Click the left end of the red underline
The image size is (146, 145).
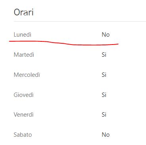point(10,41)
